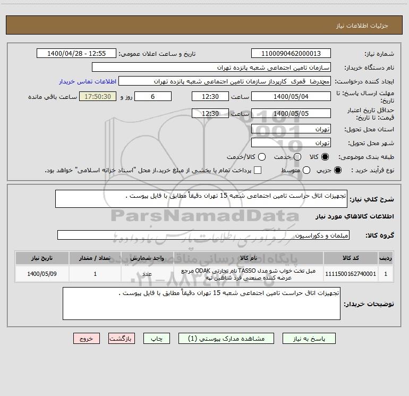Select the متوسط purchase type radio
Image resolution: width=409 pixels, height=396 pixels.
(x=306, y=170)
